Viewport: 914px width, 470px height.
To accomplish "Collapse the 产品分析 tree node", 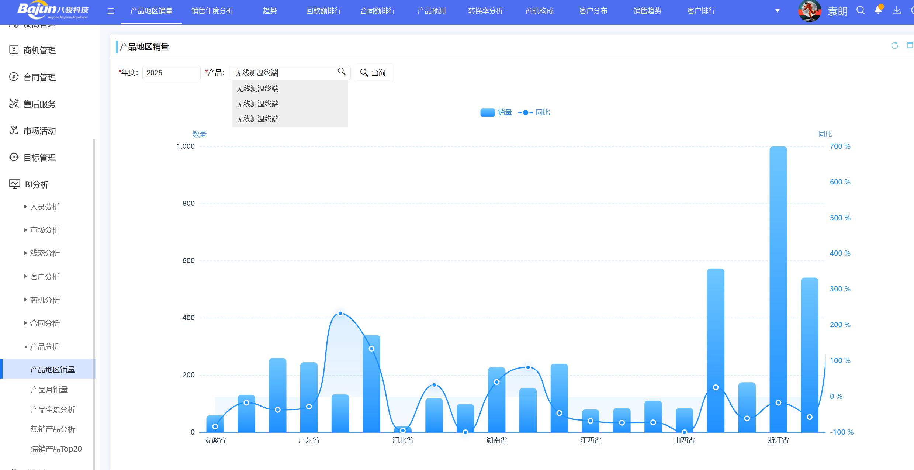I will click(25, 346).
